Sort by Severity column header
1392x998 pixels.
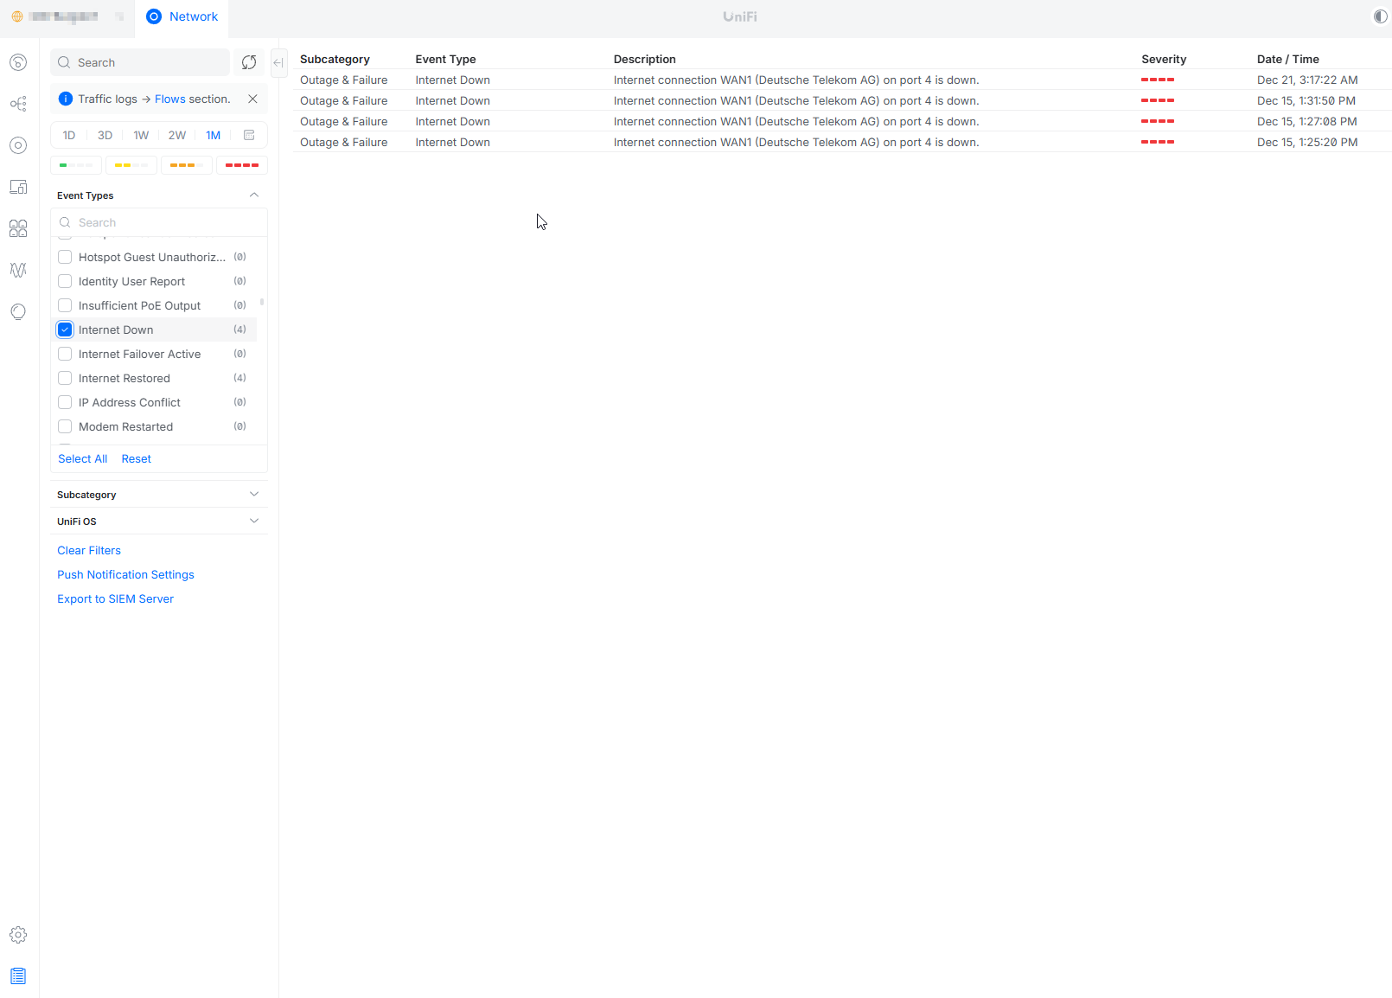[x=1164, y=59]
